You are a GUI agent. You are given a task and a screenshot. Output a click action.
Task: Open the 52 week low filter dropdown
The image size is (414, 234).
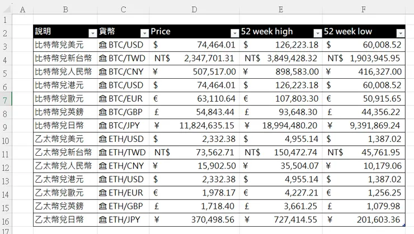coord(400,33)
